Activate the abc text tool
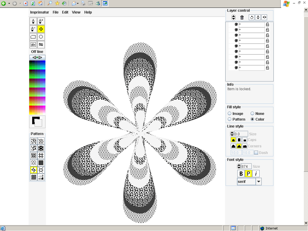 pyautogui.click(x=33, y=45)
